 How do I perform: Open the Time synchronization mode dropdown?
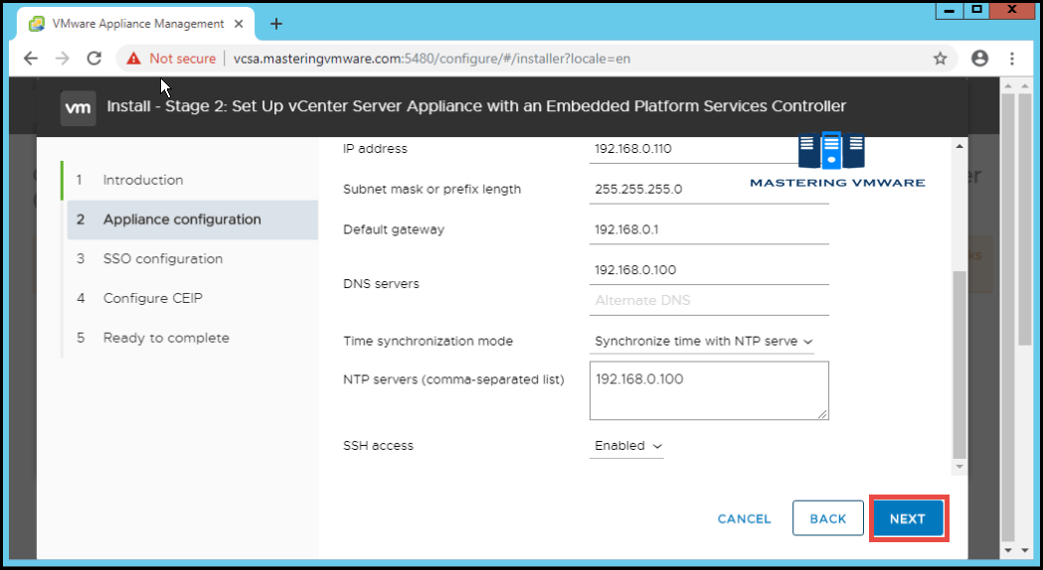(702, 342)
